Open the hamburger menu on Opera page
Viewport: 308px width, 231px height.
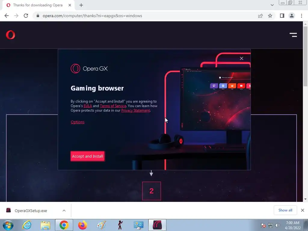293,35
